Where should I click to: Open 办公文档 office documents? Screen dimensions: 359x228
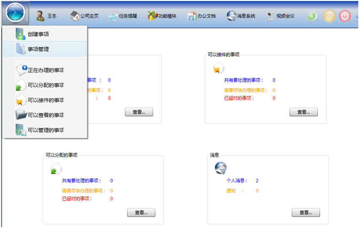[x=202, y=16]
